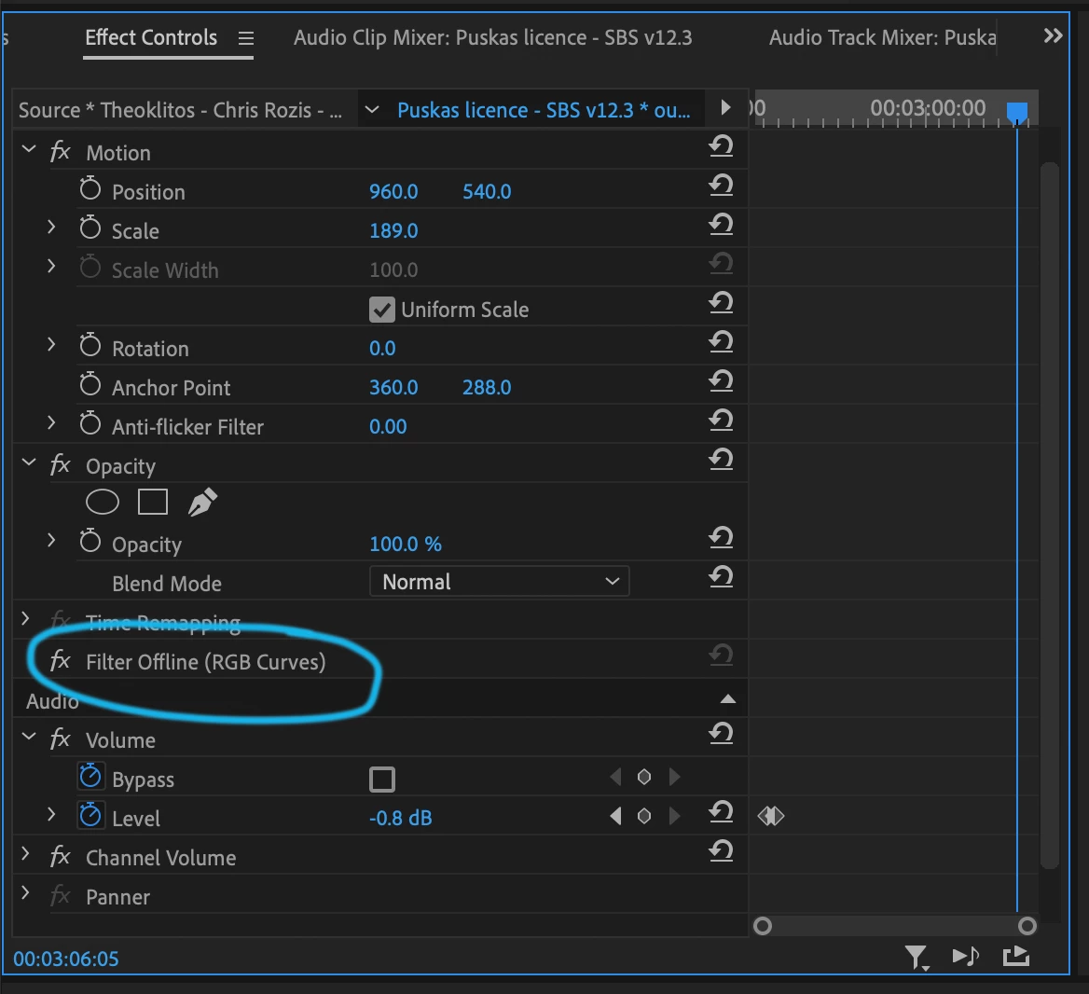Reset the Motion effect
1089x994 pixels.
721,145
